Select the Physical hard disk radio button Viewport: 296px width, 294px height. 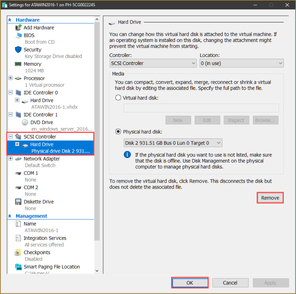118,131
